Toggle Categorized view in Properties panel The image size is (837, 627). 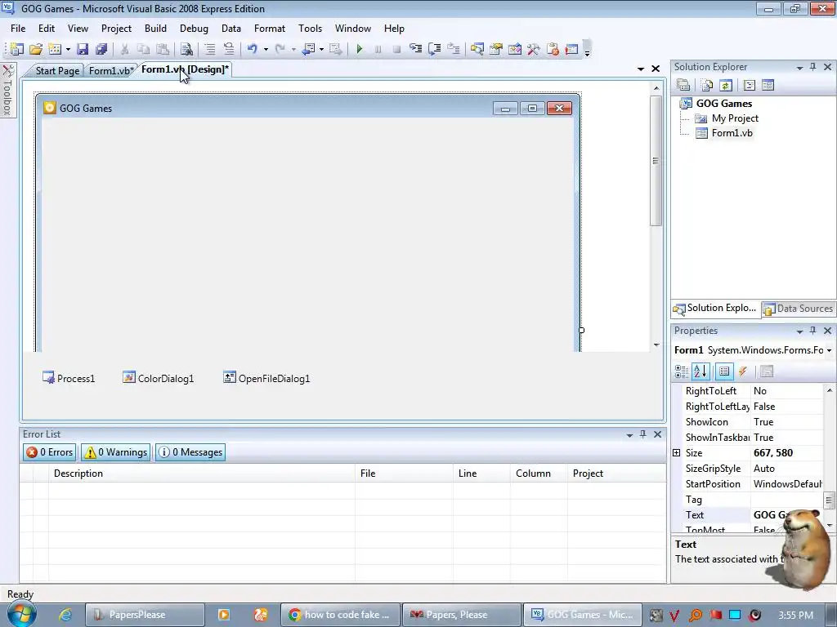pos(682,371)
